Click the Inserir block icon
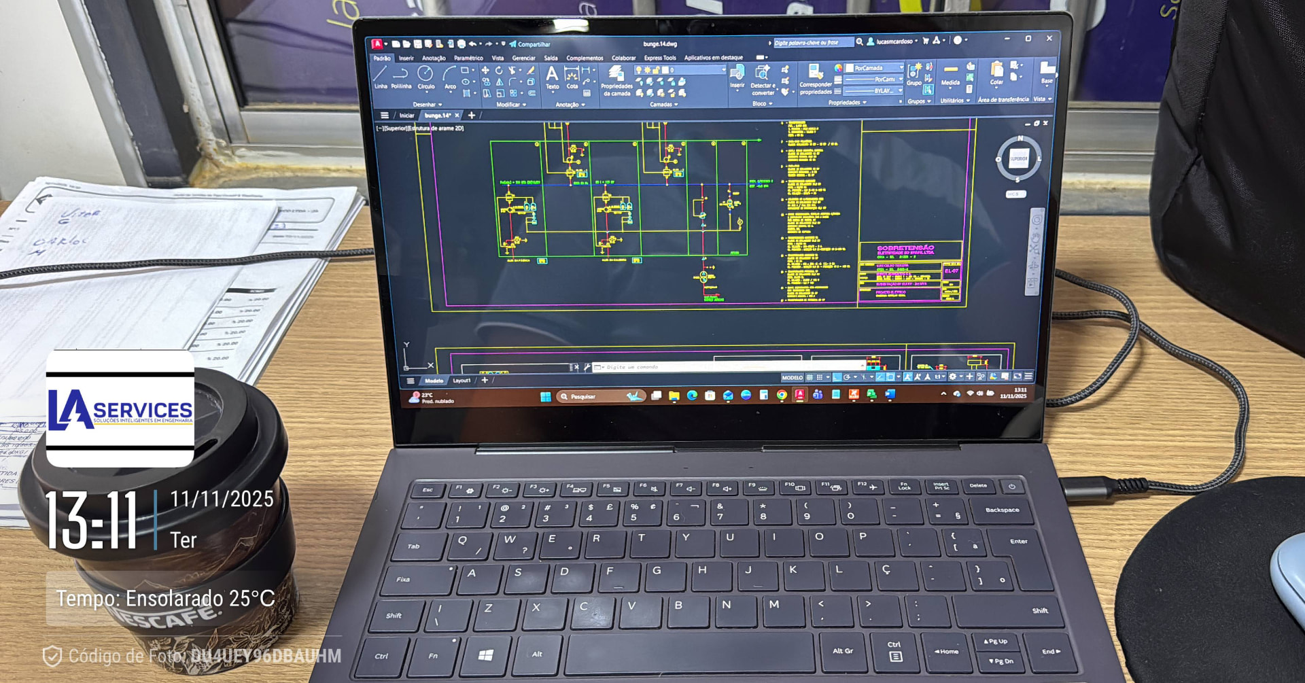Viewport: 1305px width, 683px height. tap(737, 76)
